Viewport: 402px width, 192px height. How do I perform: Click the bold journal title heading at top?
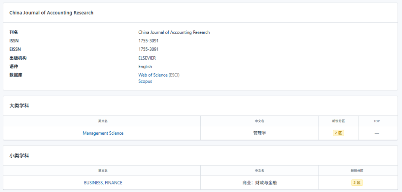coord(51,13)
